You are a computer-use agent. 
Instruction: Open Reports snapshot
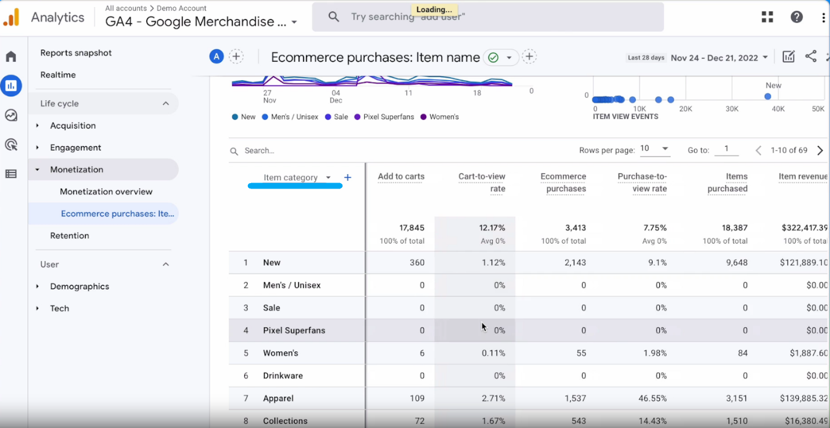pos(76,53)
